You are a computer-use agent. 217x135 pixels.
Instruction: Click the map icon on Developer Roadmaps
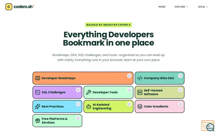point(37,78)
